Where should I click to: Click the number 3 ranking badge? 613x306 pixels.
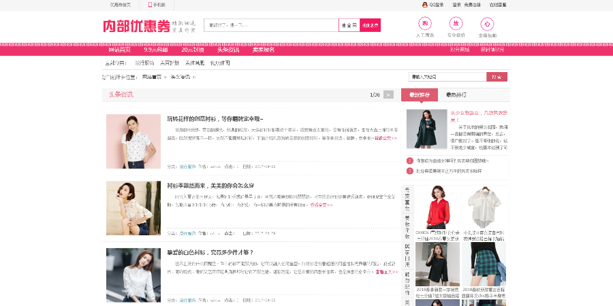[410, 171]
